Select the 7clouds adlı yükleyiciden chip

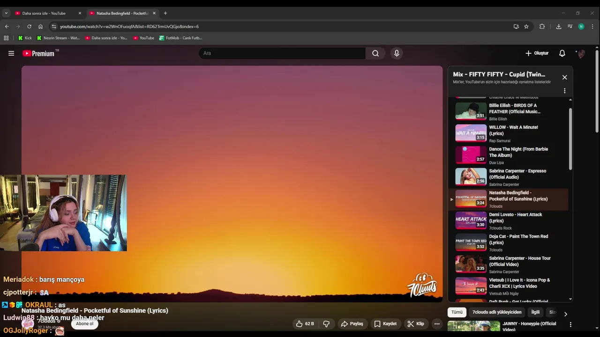click(497, 312)
